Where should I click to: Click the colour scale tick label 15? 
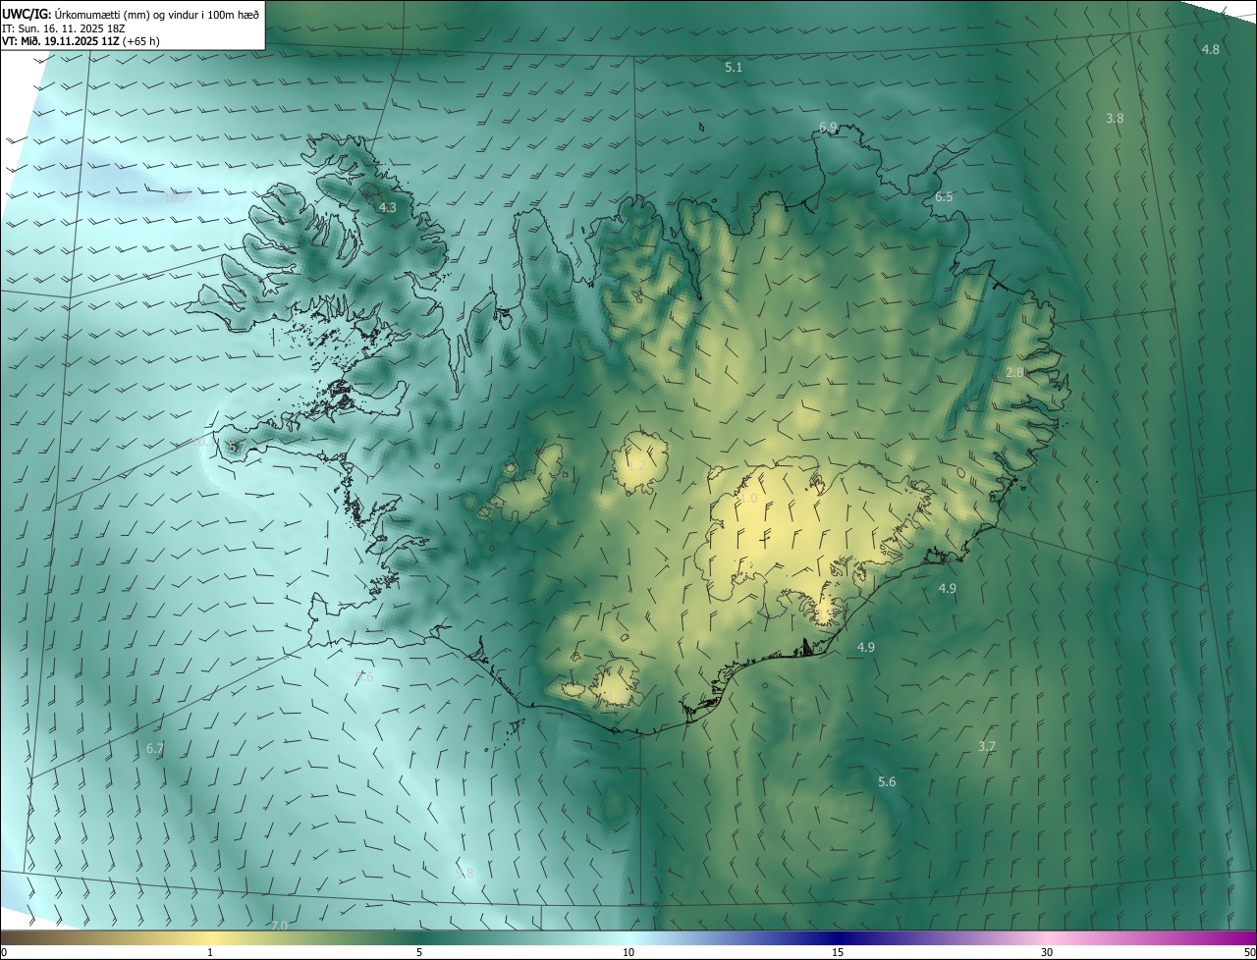coord(838,953)
